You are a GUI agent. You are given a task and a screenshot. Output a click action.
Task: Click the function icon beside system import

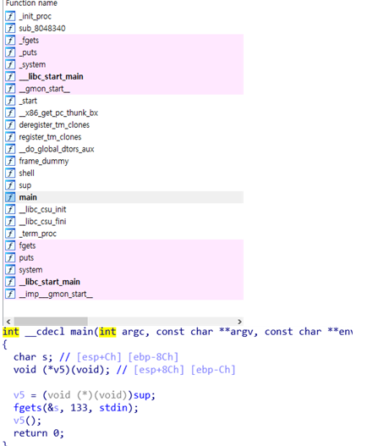(x=10, y=270)
